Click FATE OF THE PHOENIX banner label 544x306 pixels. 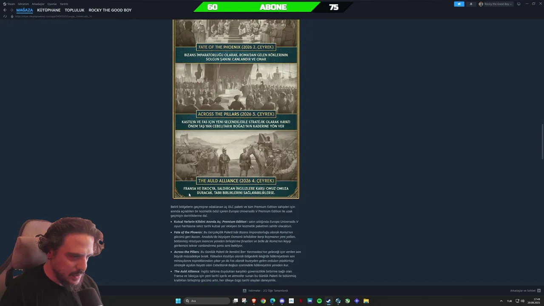(236, 47)
